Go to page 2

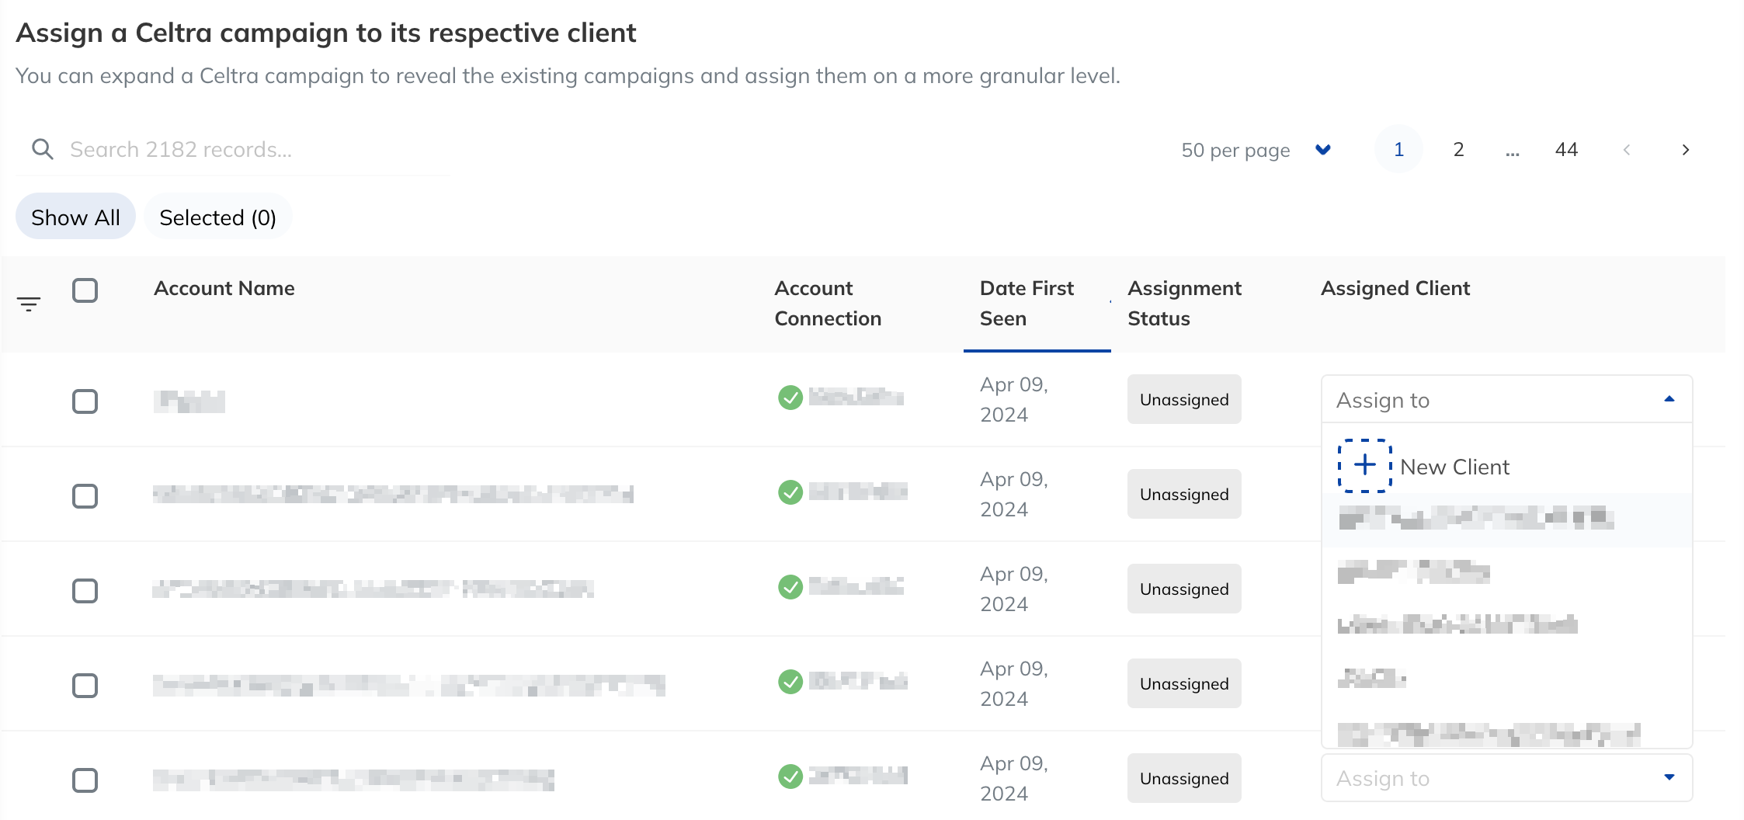click(x=1458, y=149)
